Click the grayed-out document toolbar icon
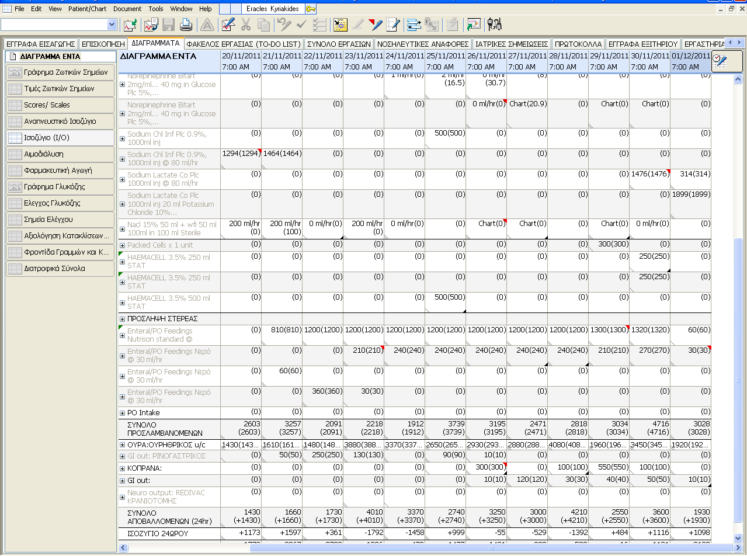 tap(452, 25)
